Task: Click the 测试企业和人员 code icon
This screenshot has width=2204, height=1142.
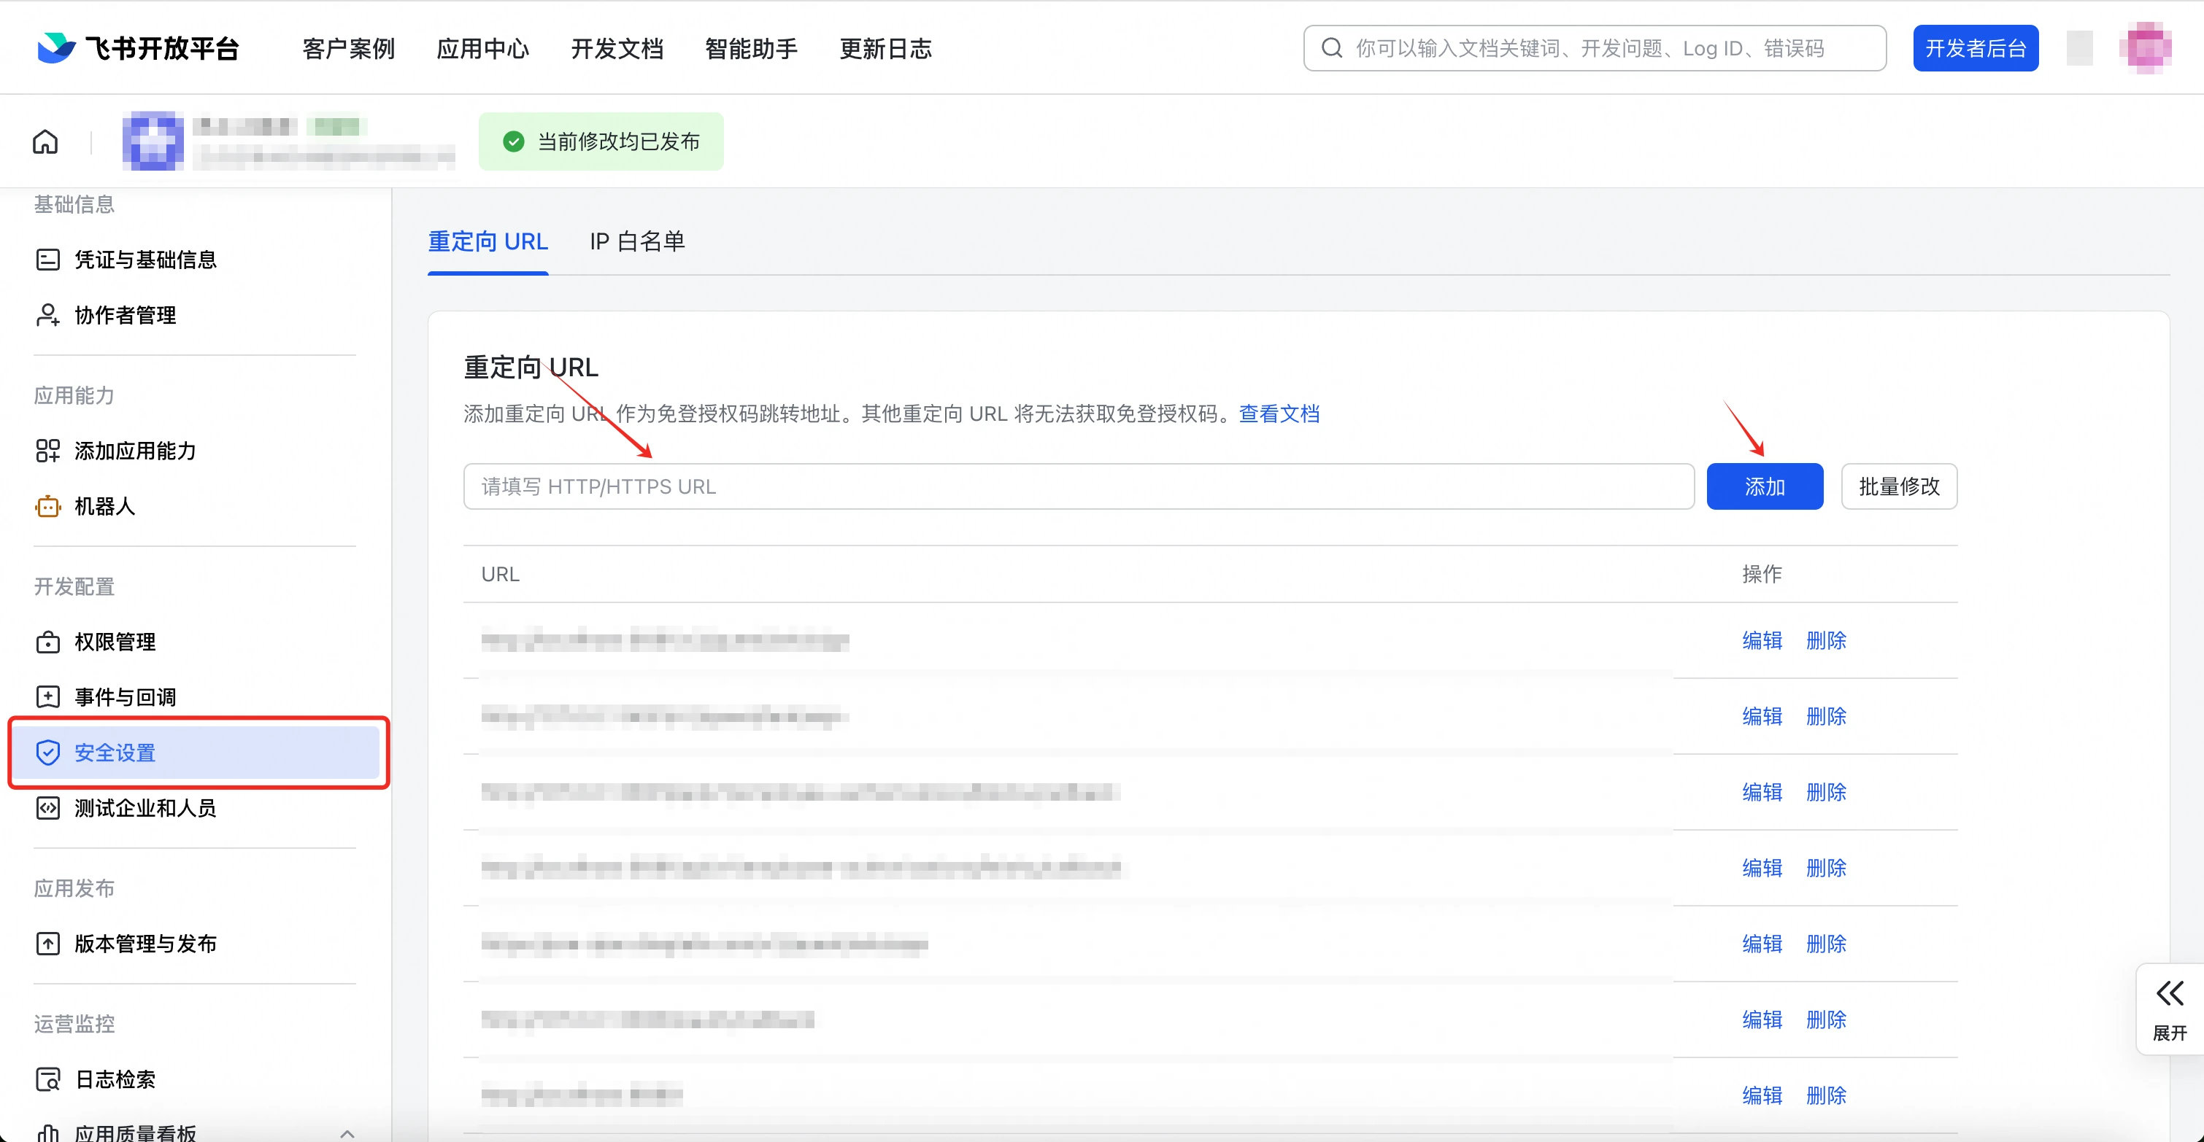Action: [48, 808]
